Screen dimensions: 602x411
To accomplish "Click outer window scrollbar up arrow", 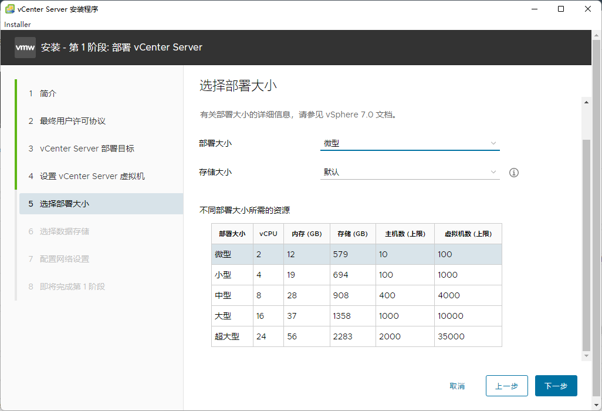I will click(x=596, y=35).
